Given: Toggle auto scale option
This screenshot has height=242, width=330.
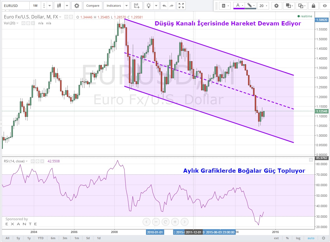Looking at the screenshot, I should click(311, 238).
